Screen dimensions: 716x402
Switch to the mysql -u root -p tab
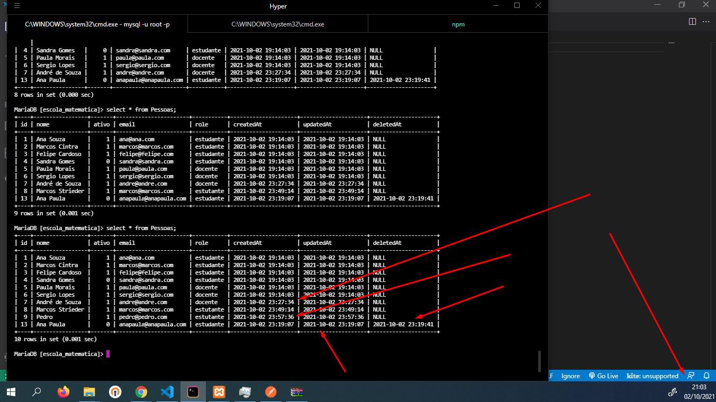97,24
